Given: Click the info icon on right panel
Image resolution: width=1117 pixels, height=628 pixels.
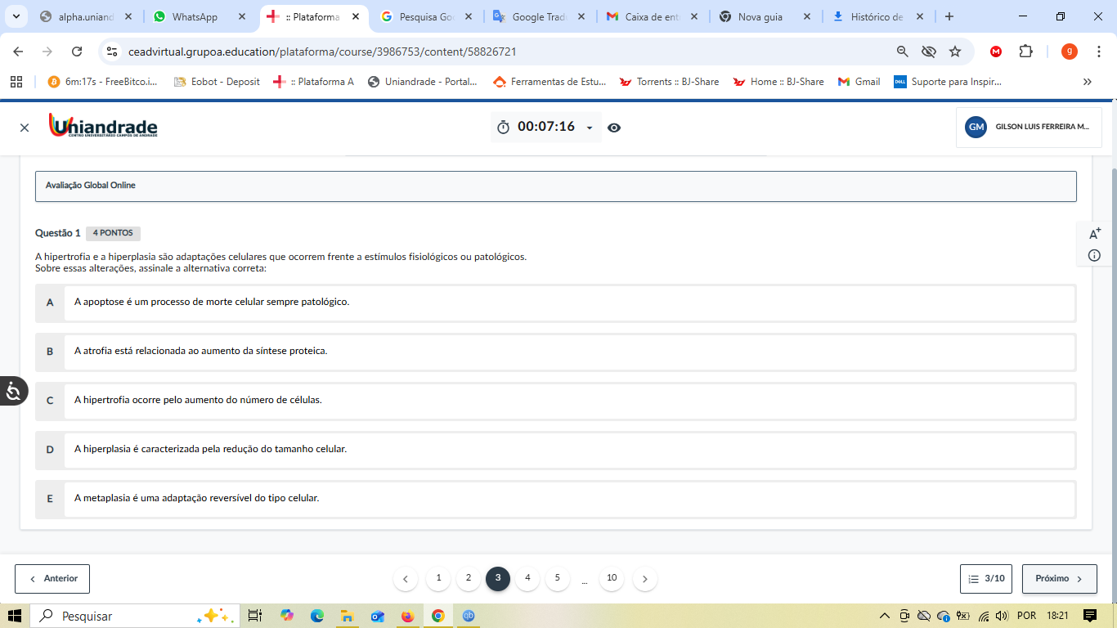Looking at the screenshot, I should (1094, 256).
